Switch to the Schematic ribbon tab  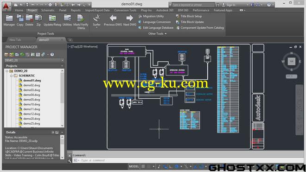pyautogui.click(x=48, y=10)
